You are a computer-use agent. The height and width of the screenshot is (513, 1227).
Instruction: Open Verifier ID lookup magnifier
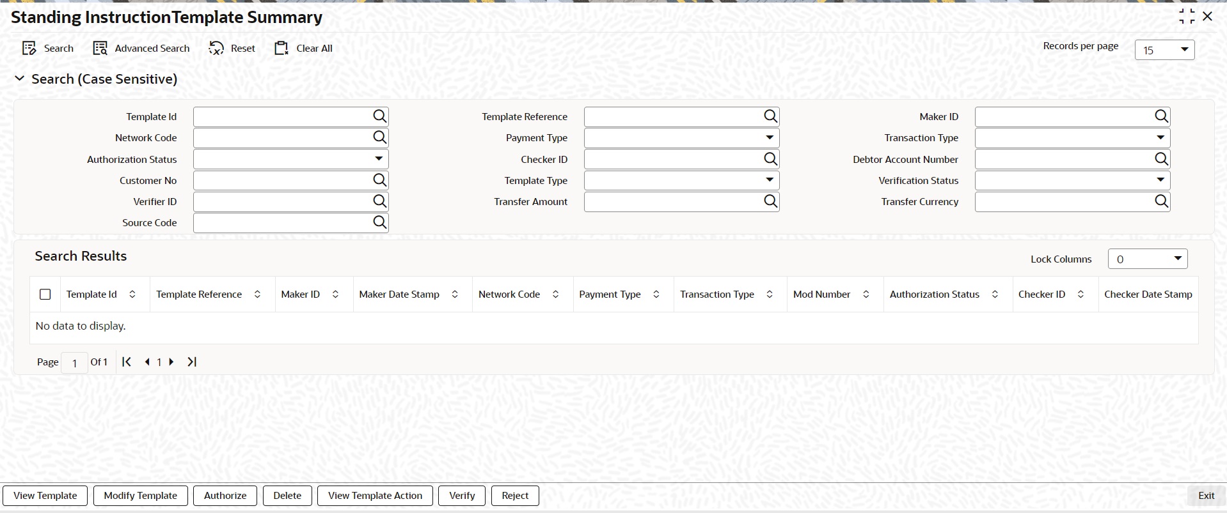pyautogui.click(x=380, y=201)
